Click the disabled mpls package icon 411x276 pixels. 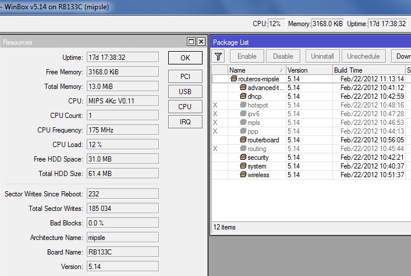243,122
